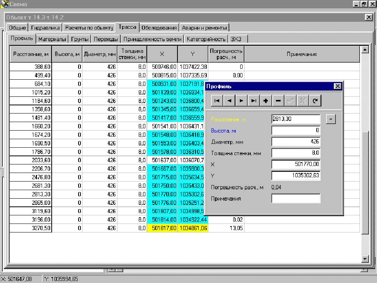The height and width of the screenshot is (283, 377).
Task: Click the Схема application icon in title bar
Action: [5, 4]
